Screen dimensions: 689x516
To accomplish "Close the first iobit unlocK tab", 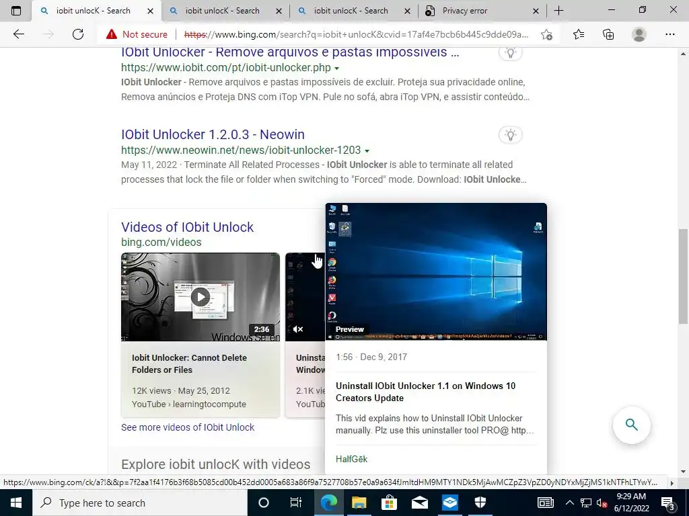I will coord(150,11).
